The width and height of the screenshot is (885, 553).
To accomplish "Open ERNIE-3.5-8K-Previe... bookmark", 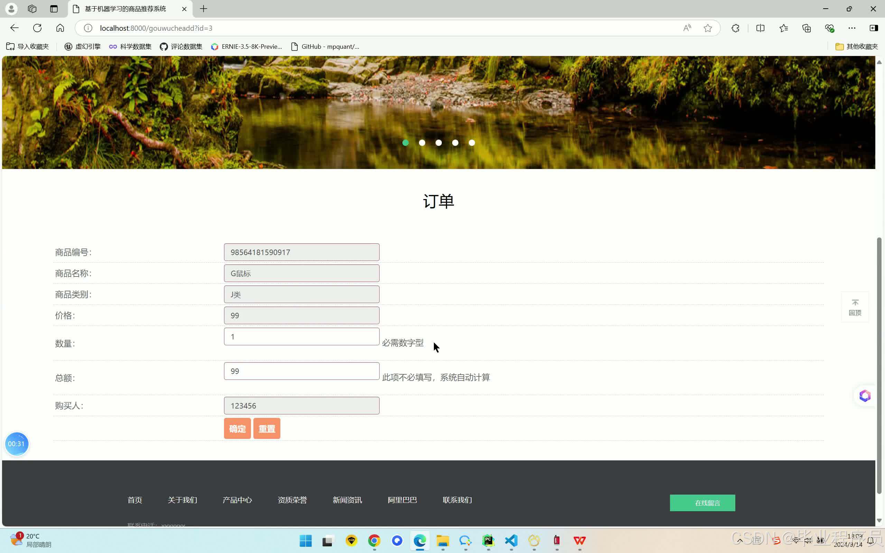I will click(246, 46).
